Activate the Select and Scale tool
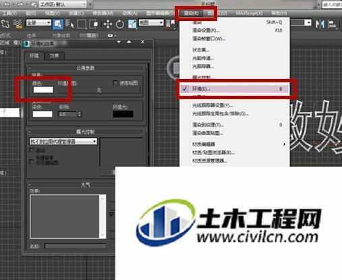This screenshot has width=342, height=280. coord(132,24)
